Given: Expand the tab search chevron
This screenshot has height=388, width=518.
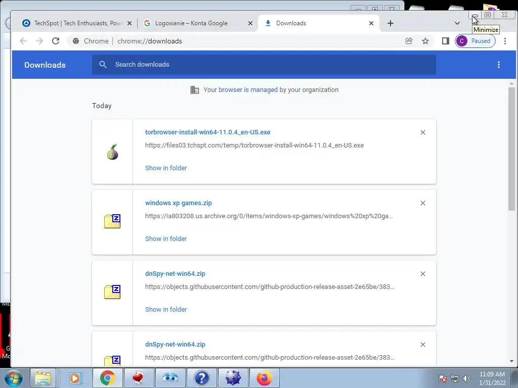Looking at the screenshot, I should pyautogui.click(x=457, y=23).
